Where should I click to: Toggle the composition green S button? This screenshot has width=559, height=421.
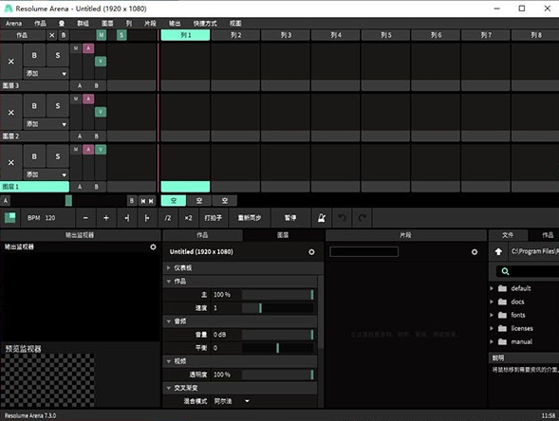(x=121, y=35)
